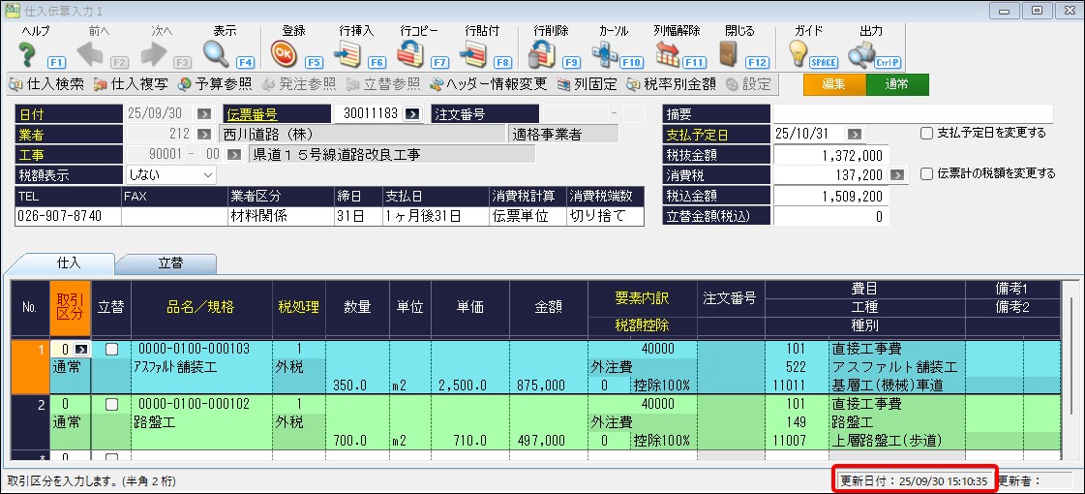Enable 伝票計の税額を変更する checkbox
This screenshot has width=1085, height=494.
[926, 174]
